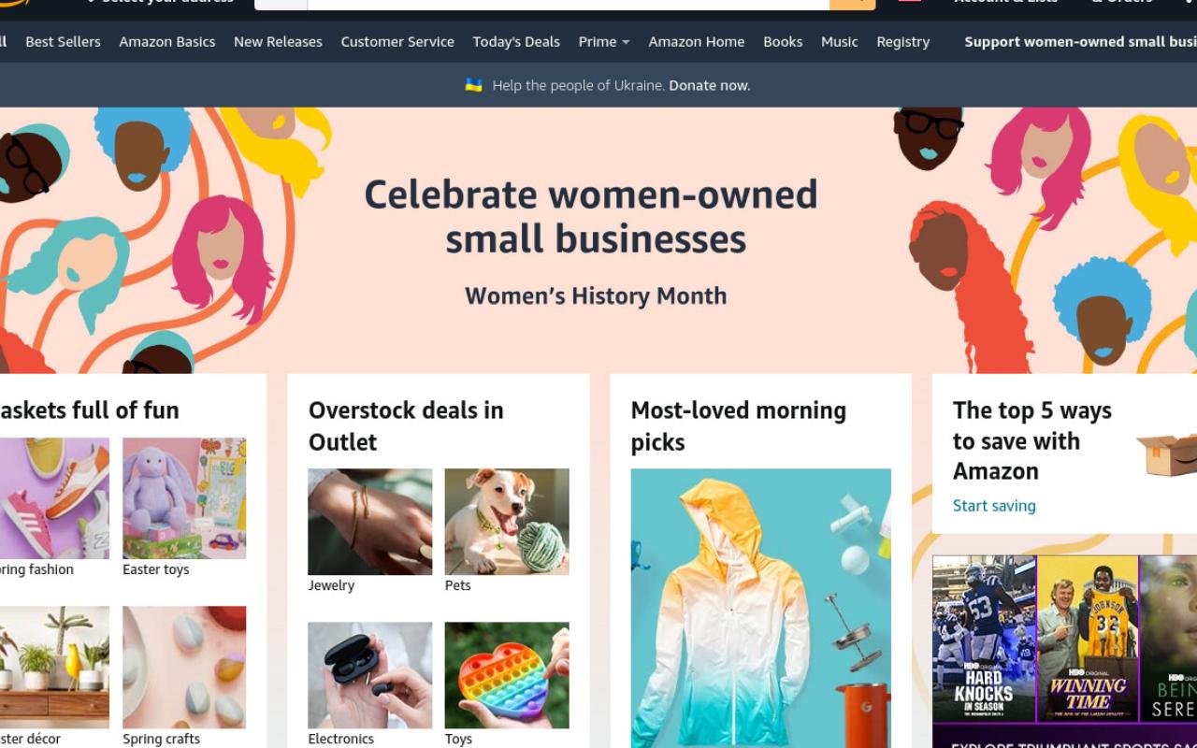Screen dimensions: 1197x748
Task: Expand the Prime dropdown arrow
Action: click(626, 42)
